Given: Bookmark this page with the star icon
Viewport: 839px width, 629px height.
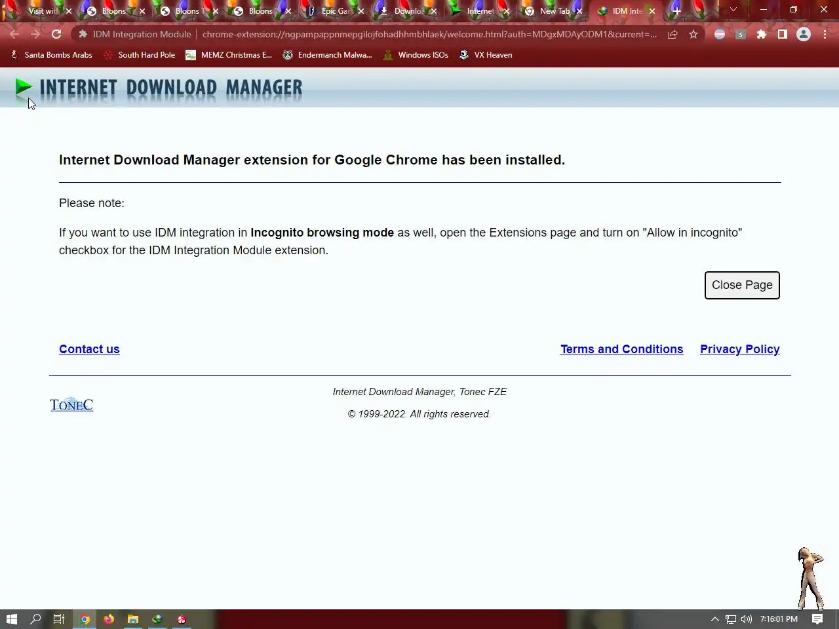Looking at the screenshot, I should coord(693,34).
